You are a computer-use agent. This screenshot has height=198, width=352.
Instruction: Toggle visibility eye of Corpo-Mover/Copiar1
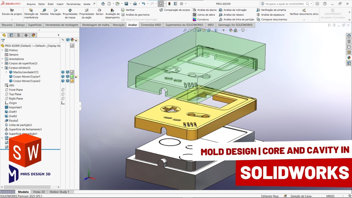(76, 77)
